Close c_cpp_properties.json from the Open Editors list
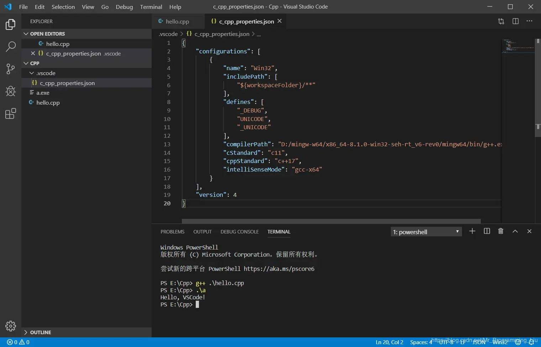Image resolution: width=541 pixels, height=347 pixels. pos(33,53)
